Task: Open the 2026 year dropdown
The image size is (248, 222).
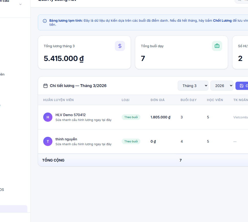Action: pos(222,86)
